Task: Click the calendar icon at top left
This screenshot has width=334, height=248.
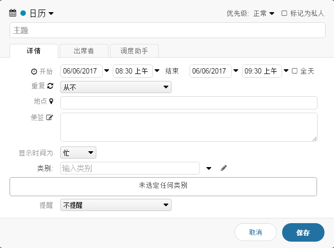Action: point(13,13)
